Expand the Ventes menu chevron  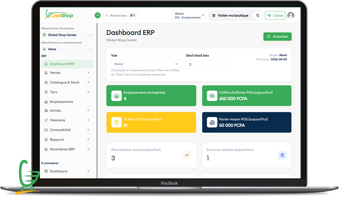click(88, 73)
